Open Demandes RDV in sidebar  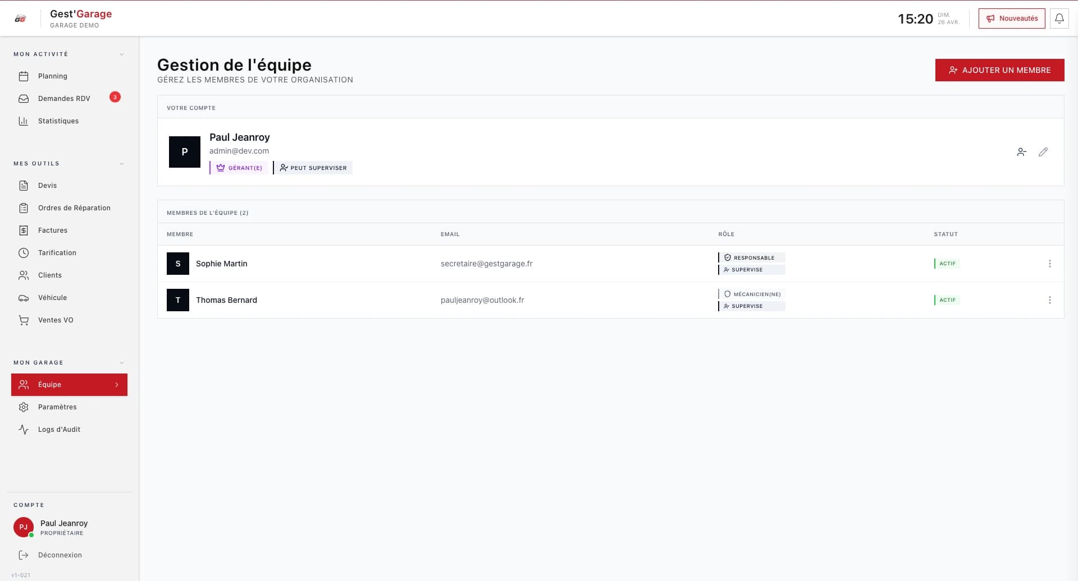pos(69,99)
